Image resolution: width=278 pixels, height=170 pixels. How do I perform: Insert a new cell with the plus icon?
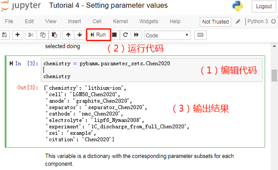pyautogui.click(x=18, y=35)
